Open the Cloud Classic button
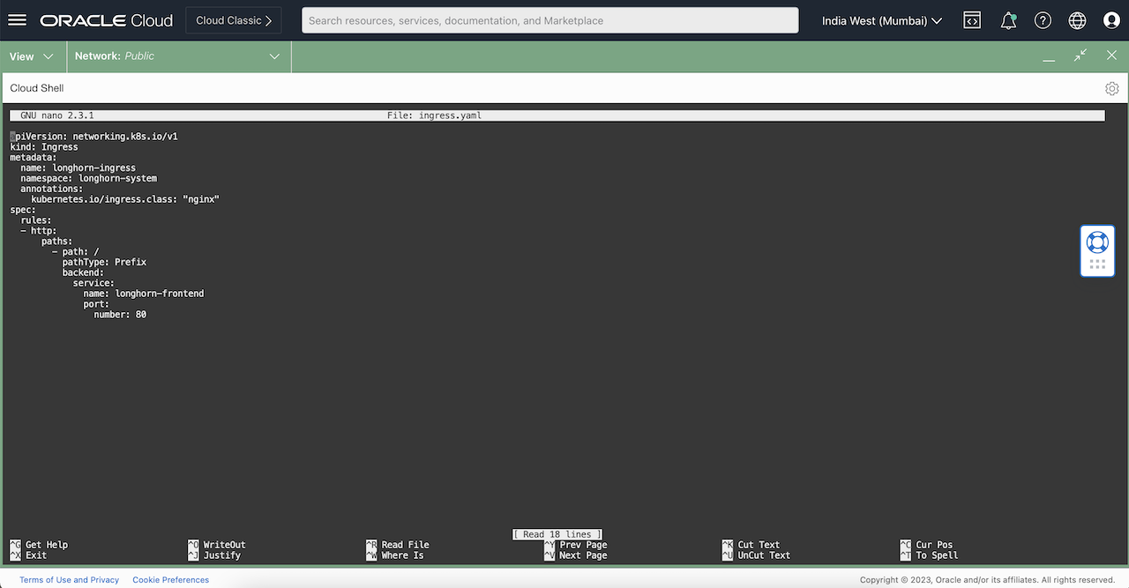The image size is (1129, 588). (234, 20)
